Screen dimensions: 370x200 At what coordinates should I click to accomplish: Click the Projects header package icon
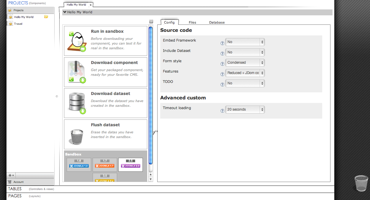9,10
